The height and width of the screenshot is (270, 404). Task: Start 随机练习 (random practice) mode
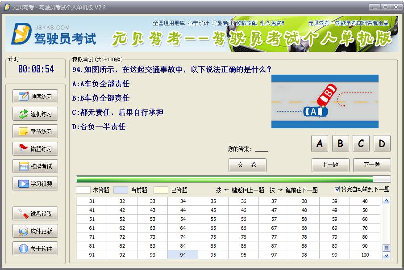35,114
